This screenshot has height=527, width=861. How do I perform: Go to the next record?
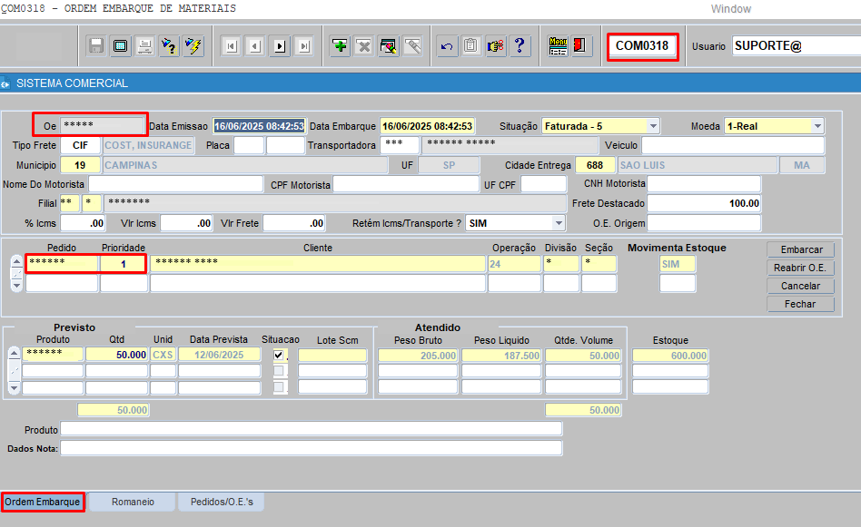point(279,46)
